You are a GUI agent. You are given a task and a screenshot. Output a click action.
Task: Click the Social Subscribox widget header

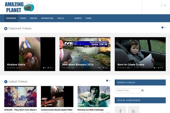pyautogui.click(x=140, y=100)
